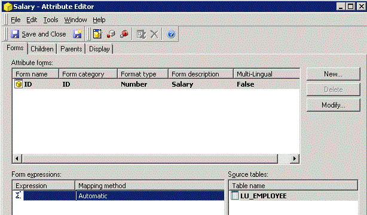
Task: Close the Attribute Editor window
Action: click(x=361, y=7)
